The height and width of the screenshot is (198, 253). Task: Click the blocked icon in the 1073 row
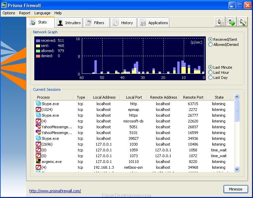coord(38,156)
